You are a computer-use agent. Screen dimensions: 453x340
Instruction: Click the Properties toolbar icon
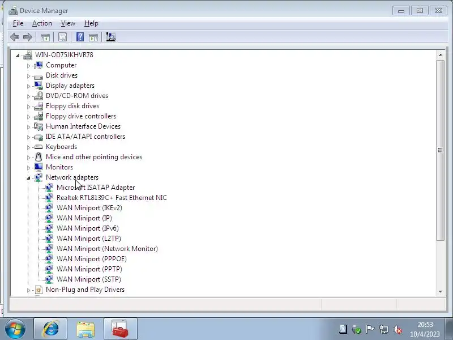pyautogui.click(x=62, y=37)
